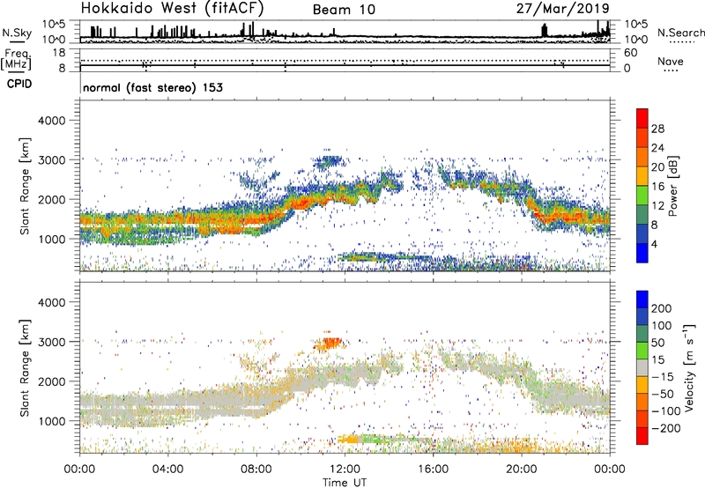Click the "4" label on Power scale

(x=654, y=244)
